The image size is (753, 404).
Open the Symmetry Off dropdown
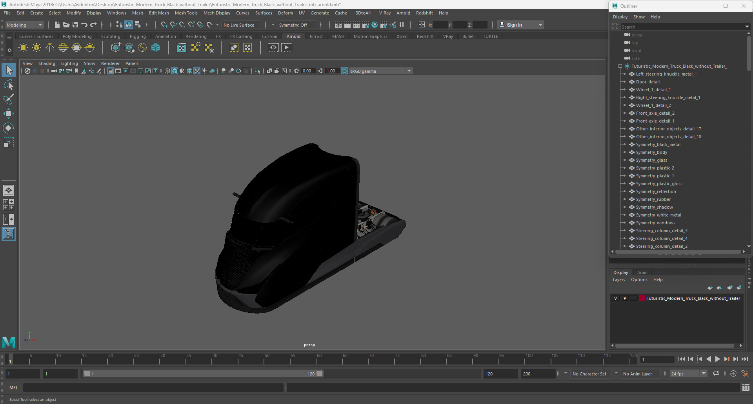click(296, 25)
